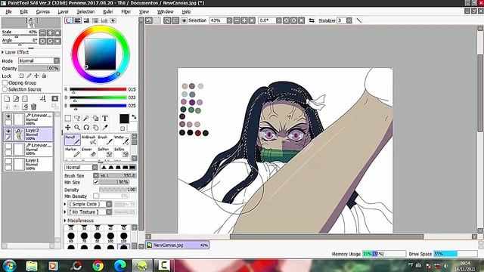Toggle the color wheel panel
Screen dimensions: 484x272
68,20
